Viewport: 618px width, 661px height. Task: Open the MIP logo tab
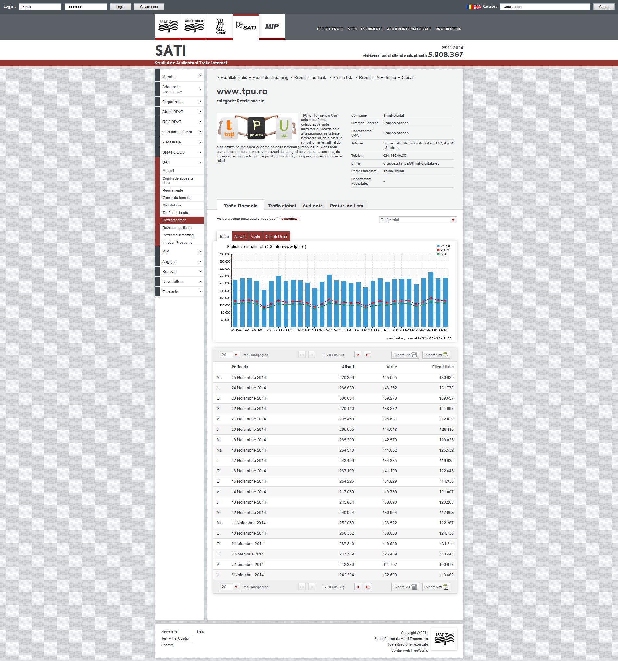tap(272, 26)
